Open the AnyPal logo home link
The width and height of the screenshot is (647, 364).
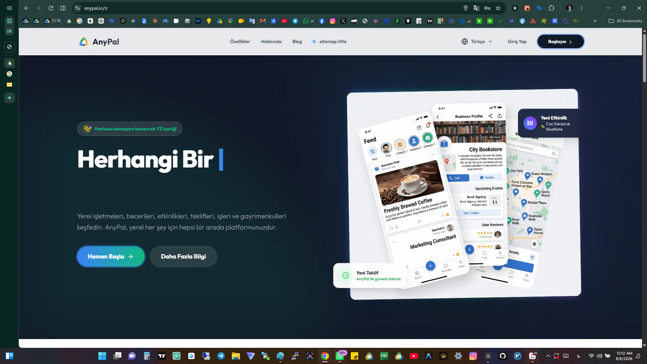(x=99, y=41)
